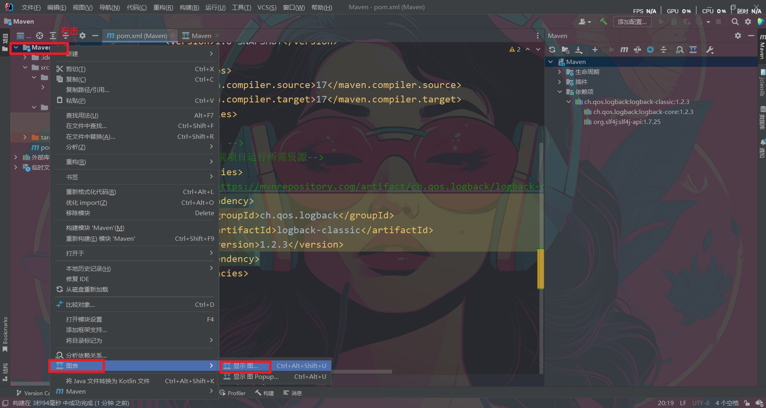766x408 pixels.
Task: Click search everywhere magnifier icon
Action: 735,22
